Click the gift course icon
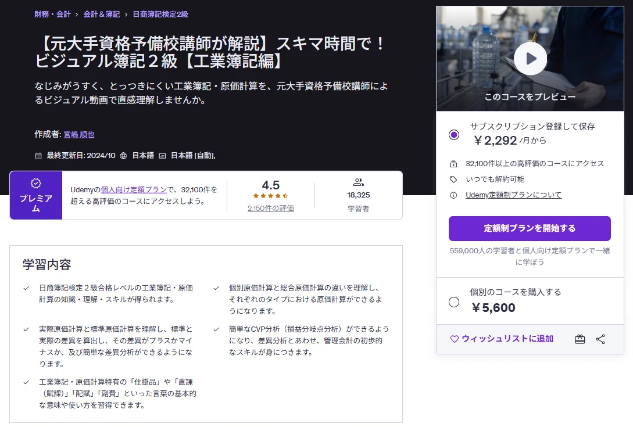This screenshot has height=427, width=633. point(580,339)
